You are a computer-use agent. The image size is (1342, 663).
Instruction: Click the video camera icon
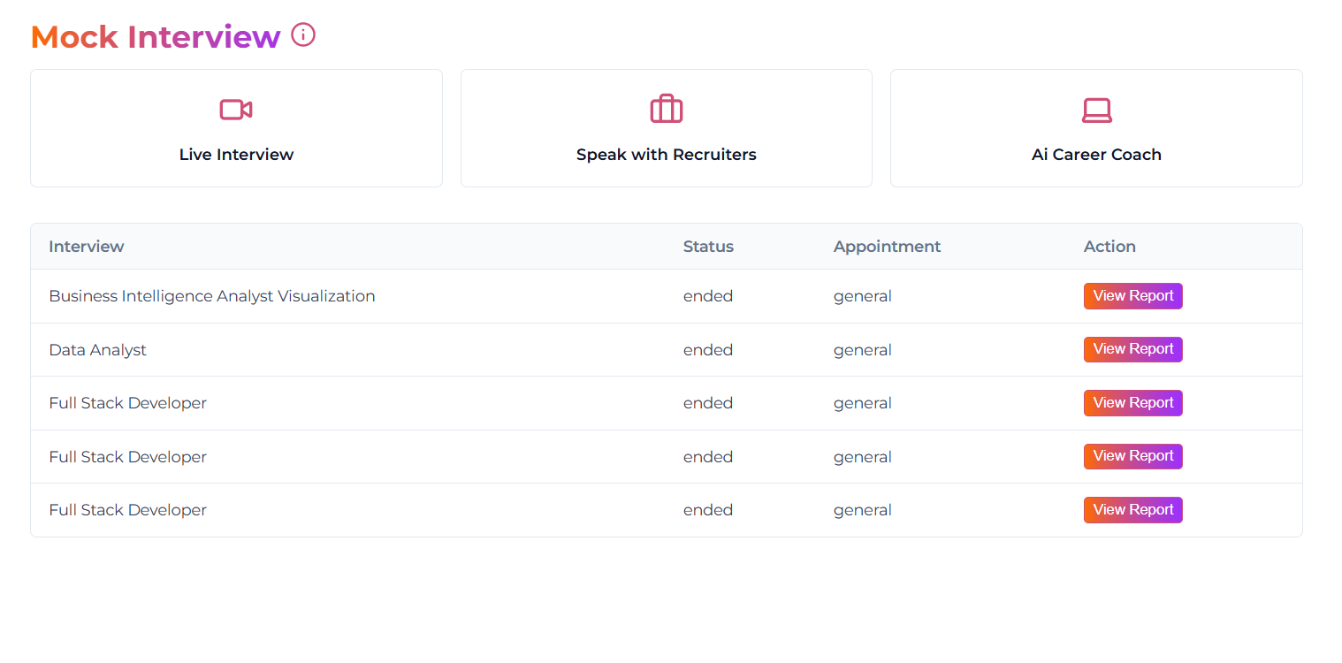pyautogui.click(x=236, y=110)
